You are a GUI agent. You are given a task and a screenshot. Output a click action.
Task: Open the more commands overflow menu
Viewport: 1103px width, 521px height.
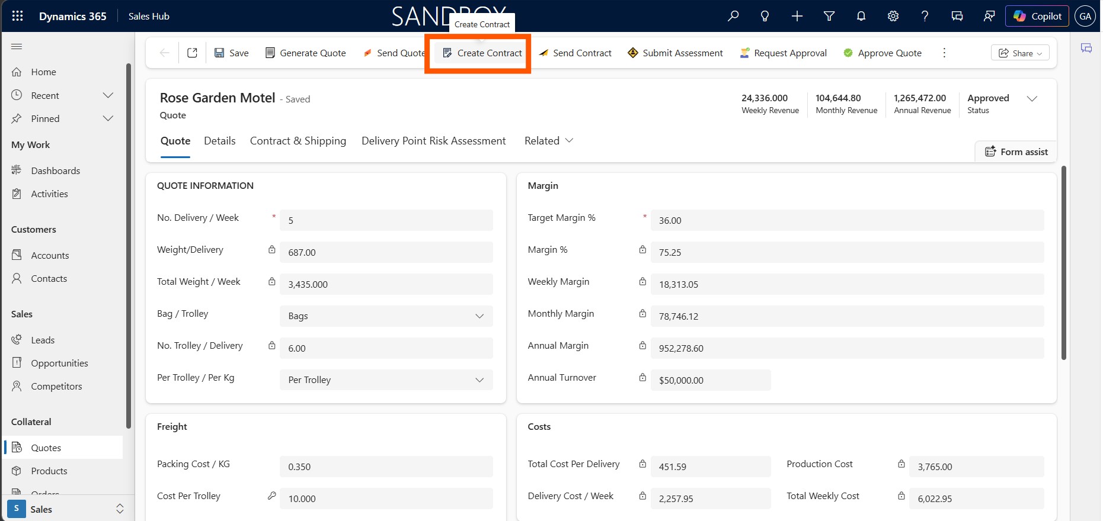pos(944,53)
